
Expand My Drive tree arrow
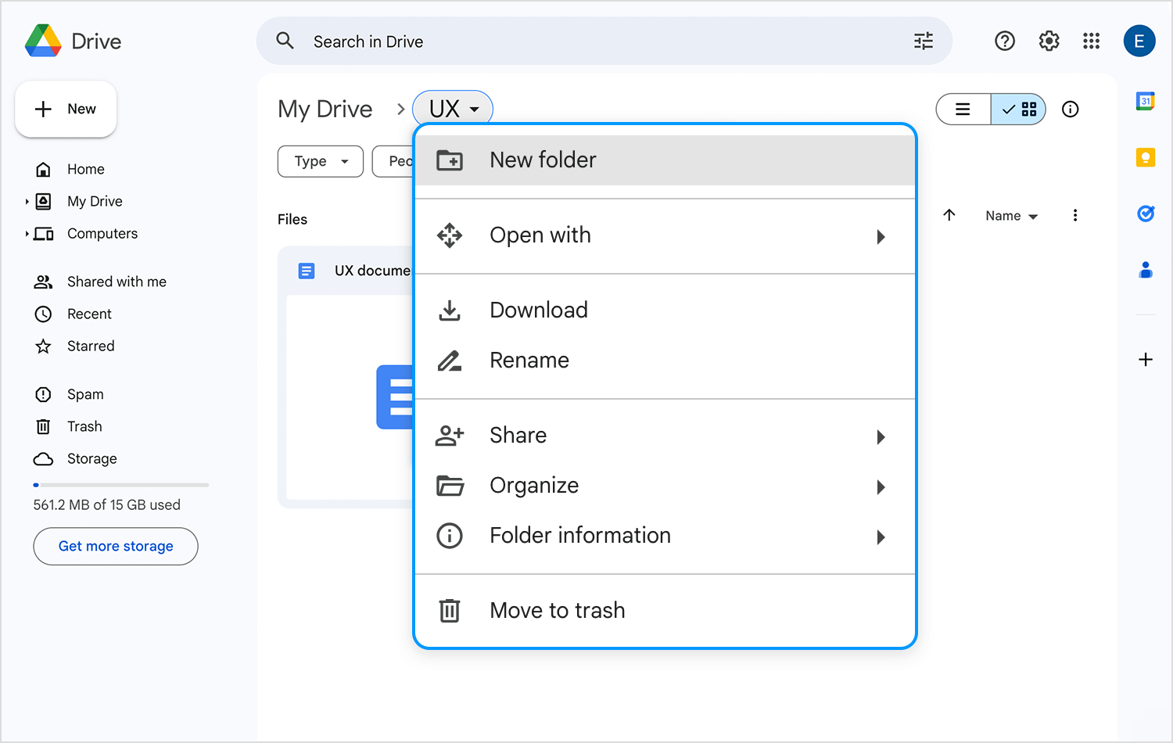click(27, 202)
